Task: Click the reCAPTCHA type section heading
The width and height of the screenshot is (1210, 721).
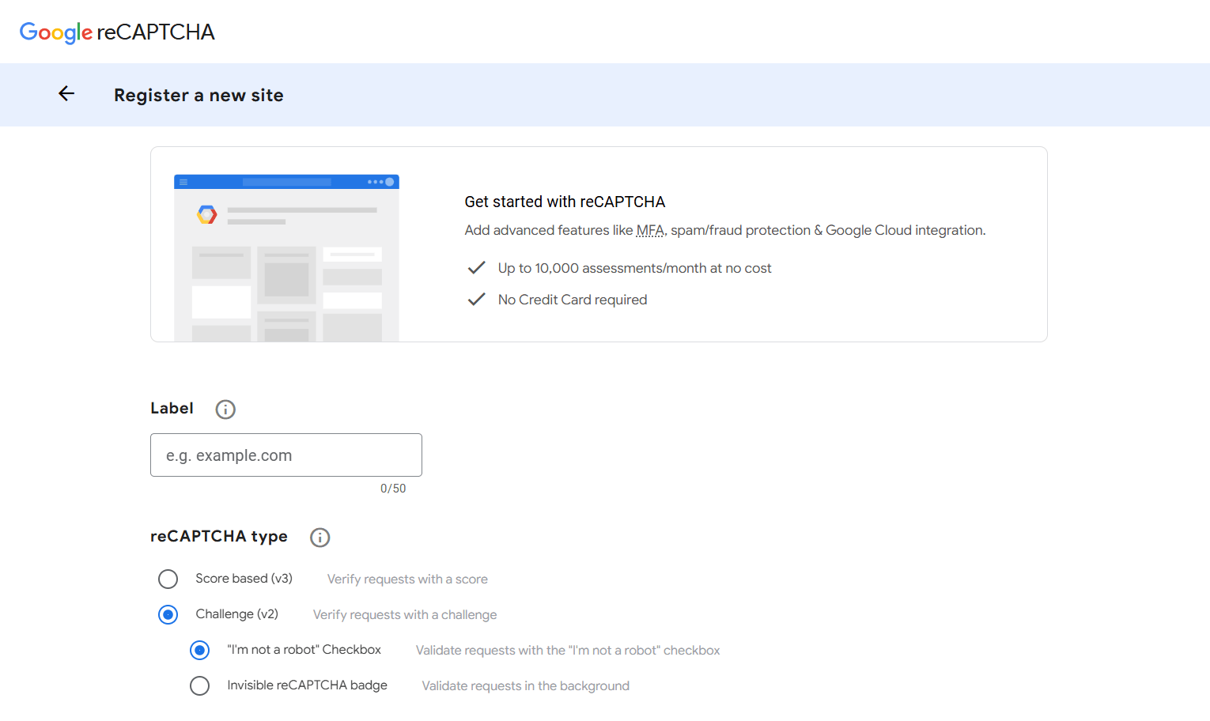Action: [218, 536]
